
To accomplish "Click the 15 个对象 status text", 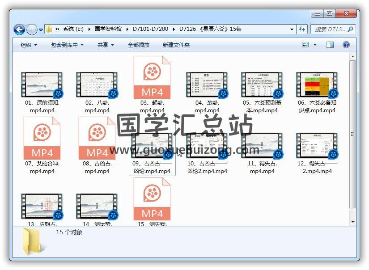I will (x=69, y=232).
